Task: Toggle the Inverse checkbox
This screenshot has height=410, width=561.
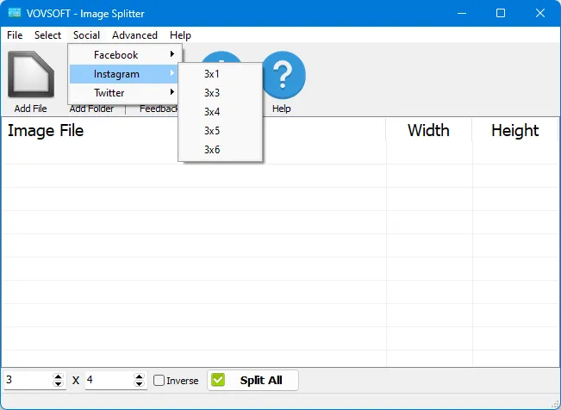Action: click(x=159, y=381)
